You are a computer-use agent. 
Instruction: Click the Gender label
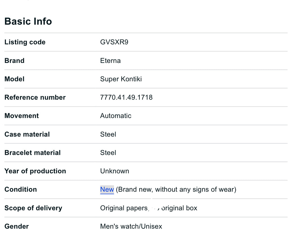17,226
